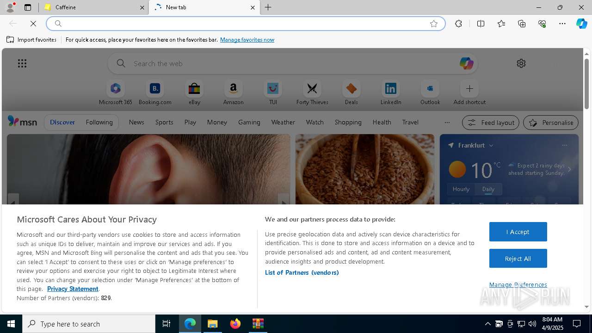Open the Booking.com shortcut
The width and height of the screenshot is (592, 333).
click(155, 92)
